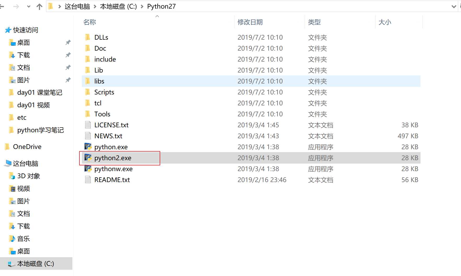The height and width of the screenshot is (276, 461).
Task: Click 这台电脑 breadcrumb in address bar
Action: coord(77,7)
